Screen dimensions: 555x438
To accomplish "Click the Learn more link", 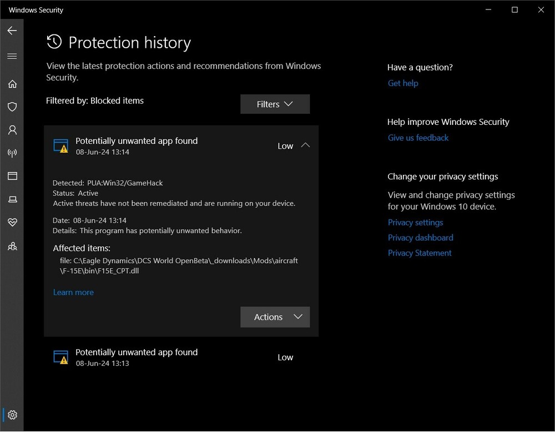I will (73, 293).
